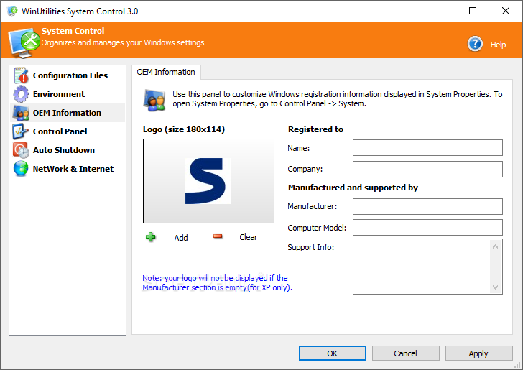Viewport: 523px width, 370px height.
Task: Click 'Manufactured and supported by' heading
Action: 353,188
